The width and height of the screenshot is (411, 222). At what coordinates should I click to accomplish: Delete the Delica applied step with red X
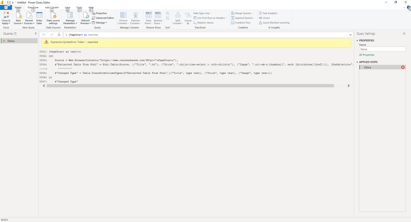pos(403,67)
